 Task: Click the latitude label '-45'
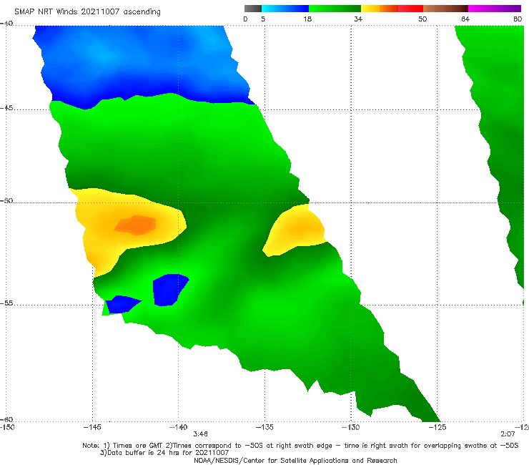(6, 108)
